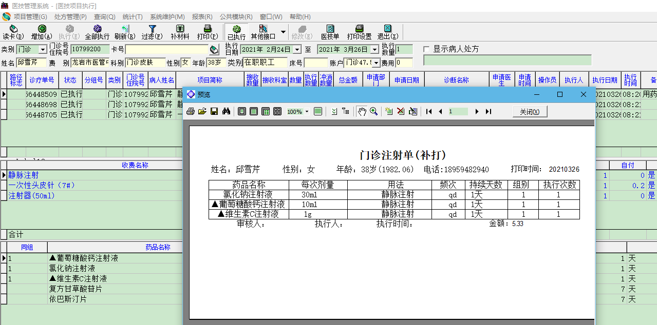
Task: Click the 其他接口 toolbar icon
Action: tap(264, 32)
